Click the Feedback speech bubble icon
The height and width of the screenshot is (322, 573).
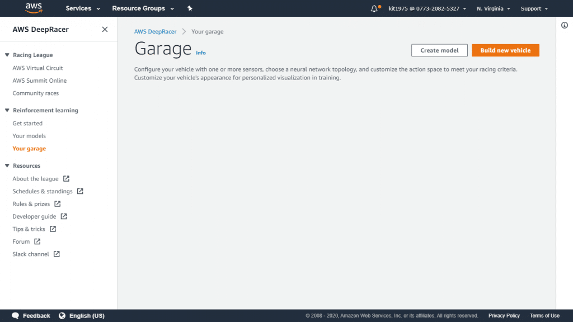click(x=15, y=316)
